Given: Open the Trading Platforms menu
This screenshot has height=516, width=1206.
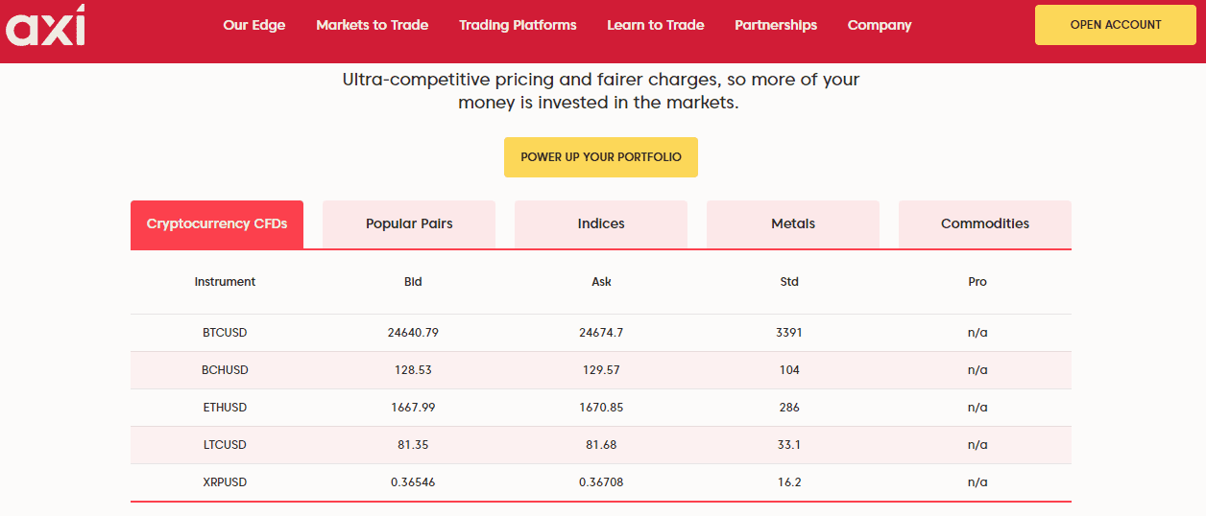Looking at the screenshot, I should pyautogui.click(x=518, y=25).
